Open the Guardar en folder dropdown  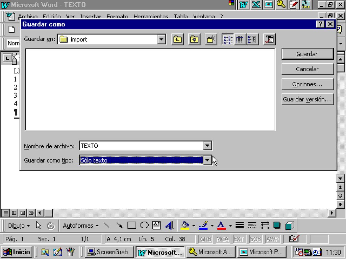click(x=162, y=39)
